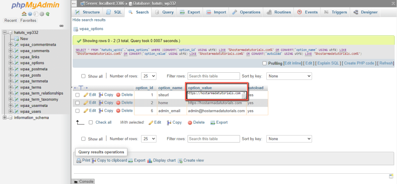Expand the wpaa_comments table node
This screenshot has height=184, width=397.
pos(11,51)
